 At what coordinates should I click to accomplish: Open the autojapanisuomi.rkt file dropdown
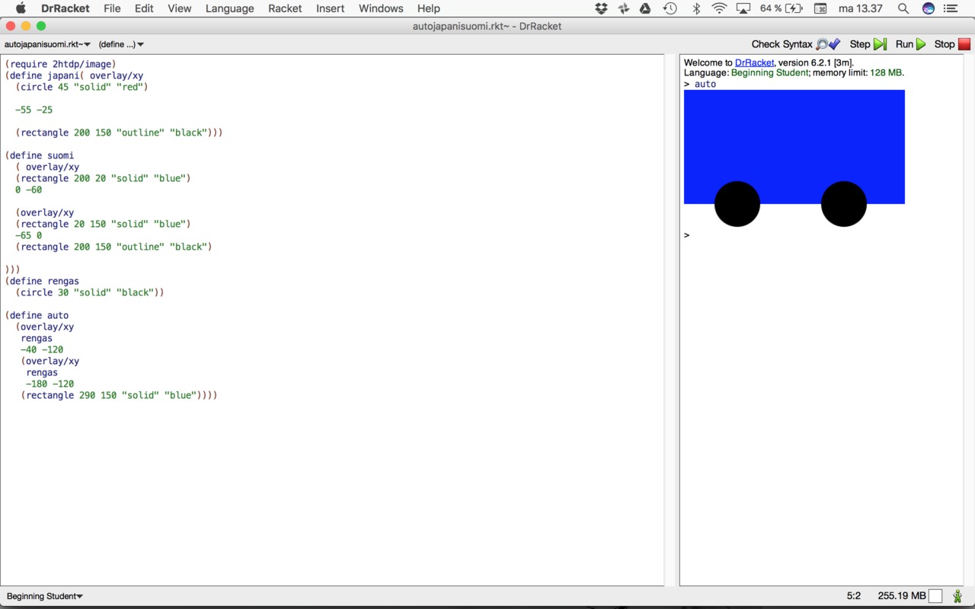[x=48, y=44]
